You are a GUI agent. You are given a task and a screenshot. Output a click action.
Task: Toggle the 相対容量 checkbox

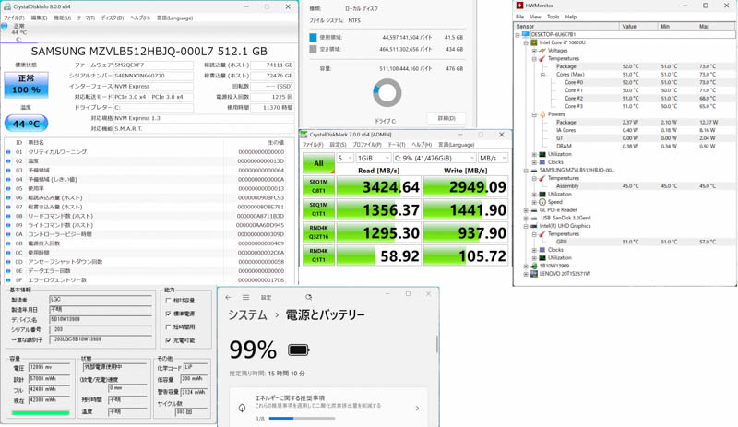point(168,301)
